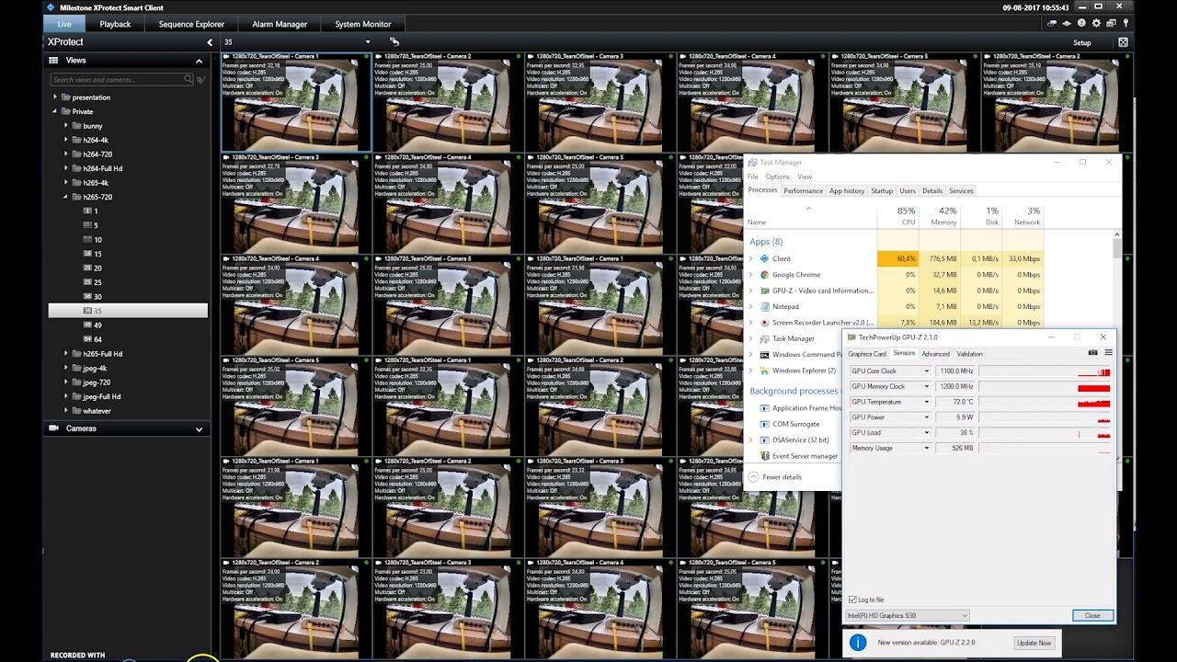Collapse the Private folder arrow

(54, 111)
